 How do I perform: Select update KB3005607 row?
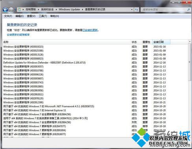tap(95, 79)
